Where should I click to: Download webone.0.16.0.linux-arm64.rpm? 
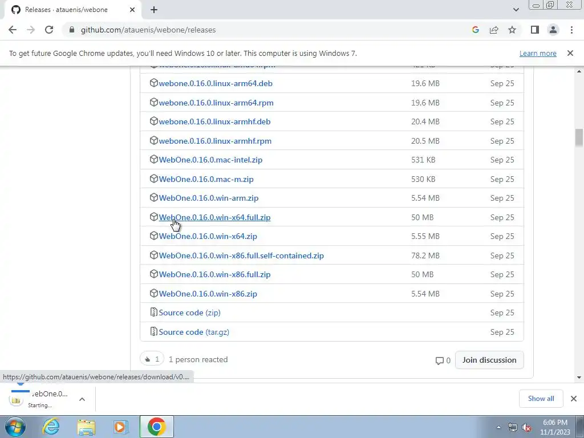[216, 103]
